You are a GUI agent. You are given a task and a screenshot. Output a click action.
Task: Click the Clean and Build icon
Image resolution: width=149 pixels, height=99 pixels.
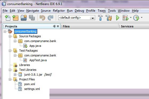109,18
